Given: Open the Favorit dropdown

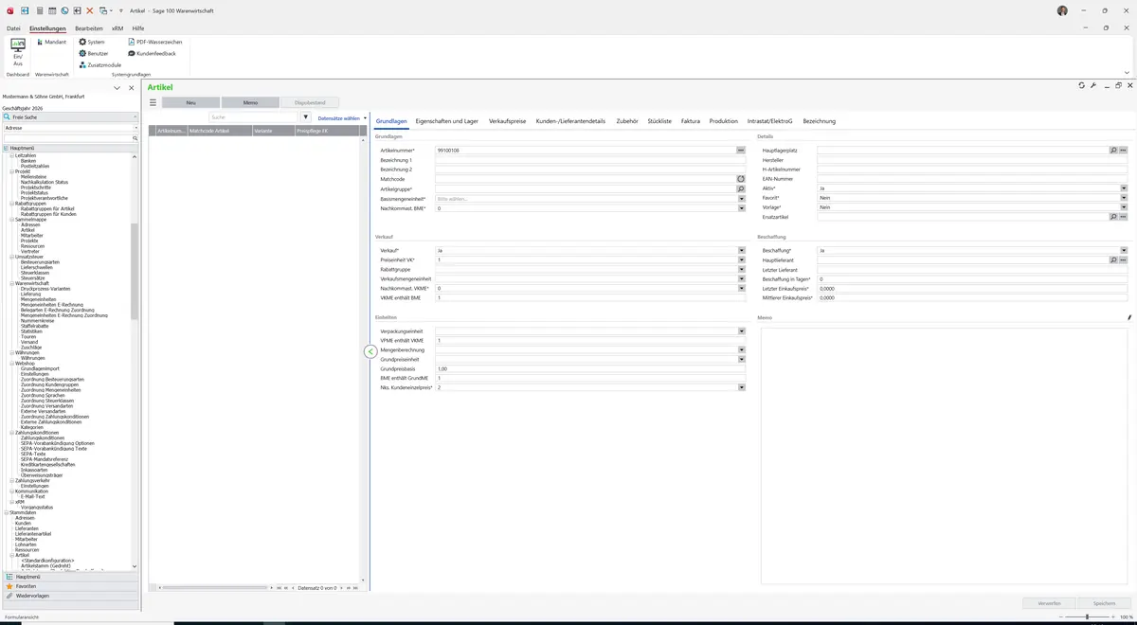Looking at the screenshot, I should (x=1124, y=198).
